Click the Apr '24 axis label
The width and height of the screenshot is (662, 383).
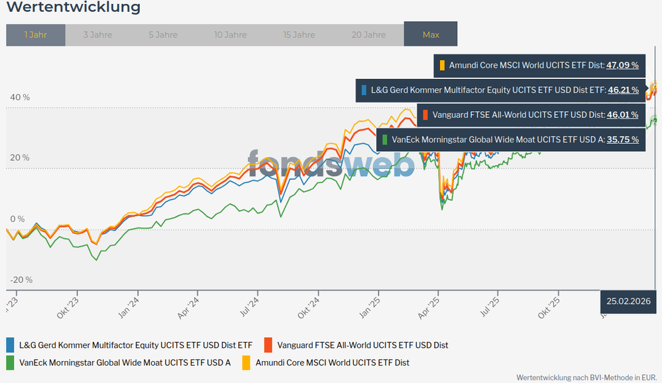click(188, 307)
